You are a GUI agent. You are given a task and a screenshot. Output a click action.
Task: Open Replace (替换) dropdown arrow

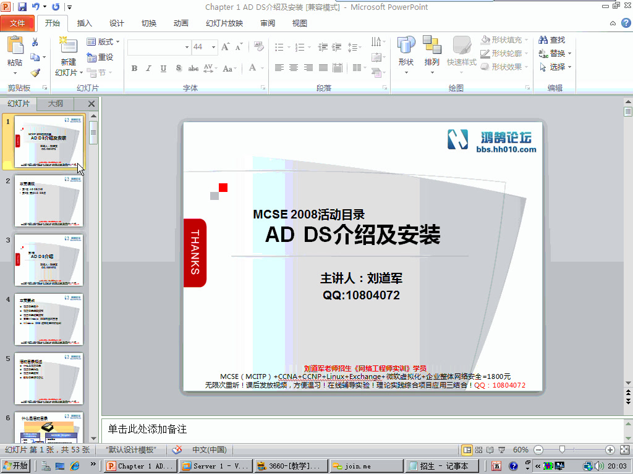click(569, 54)
